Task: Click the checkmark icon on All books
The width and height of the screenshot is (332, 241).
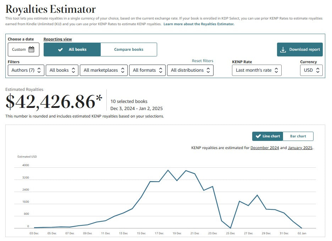Action: [x=61, y=50]
